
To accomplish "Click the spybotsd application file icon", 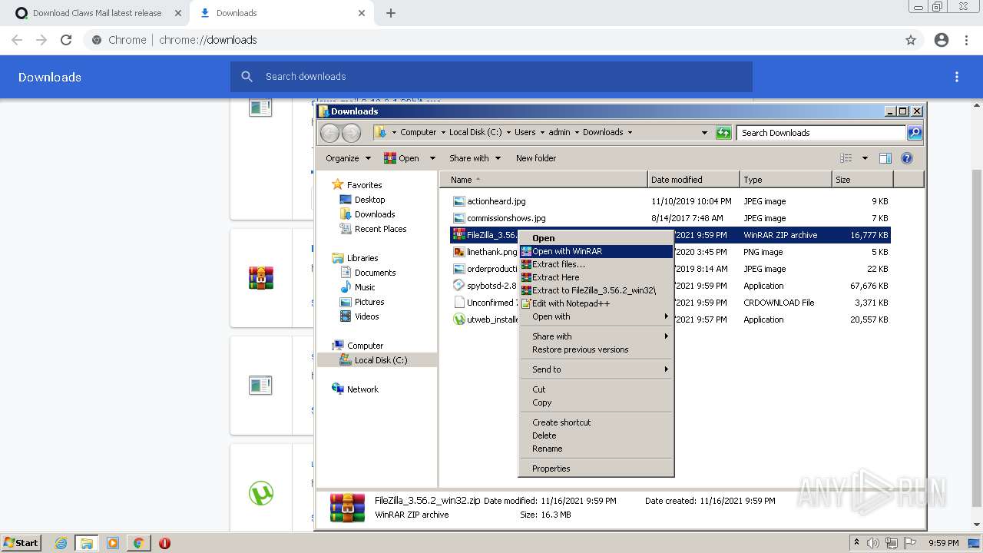I will coord(459,286).
